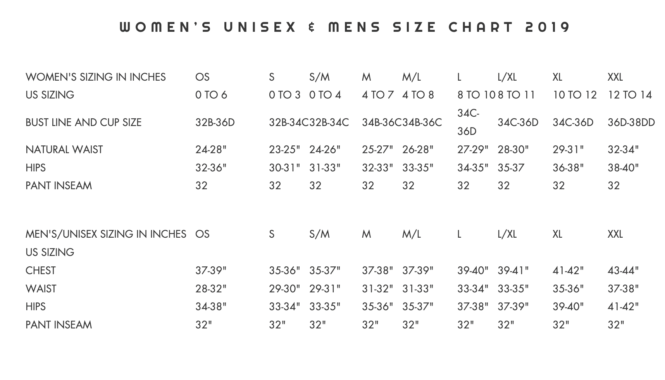Click the Women's Sizing in Inches heading
The height and width of the screenshot is (380, 665).
click(x=96, y=77)
